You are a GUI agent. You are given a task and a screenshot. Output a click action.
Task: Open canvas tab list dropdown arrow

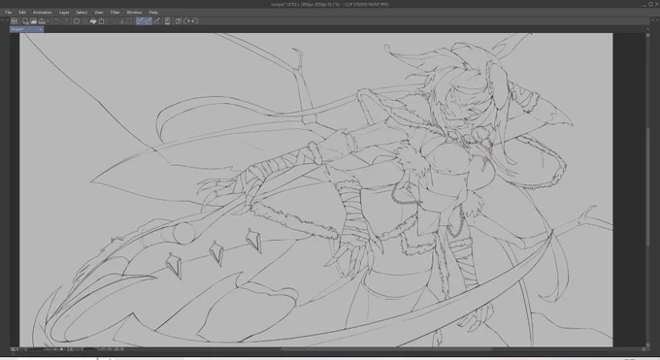(x=648, y=29)
